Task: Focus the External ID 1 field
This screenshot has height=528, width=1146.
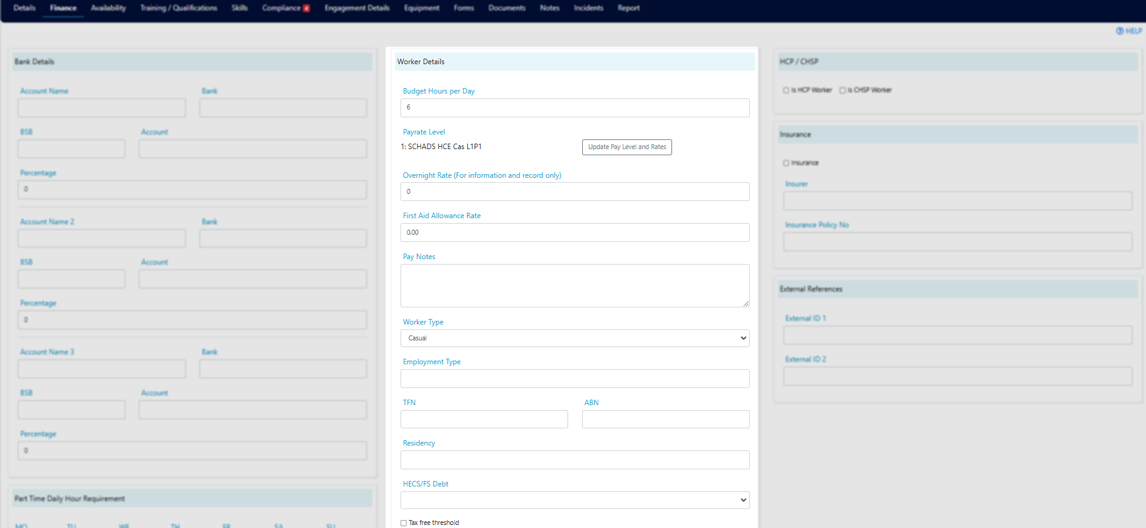Action: pyautogui.click(x=958, y=335)
